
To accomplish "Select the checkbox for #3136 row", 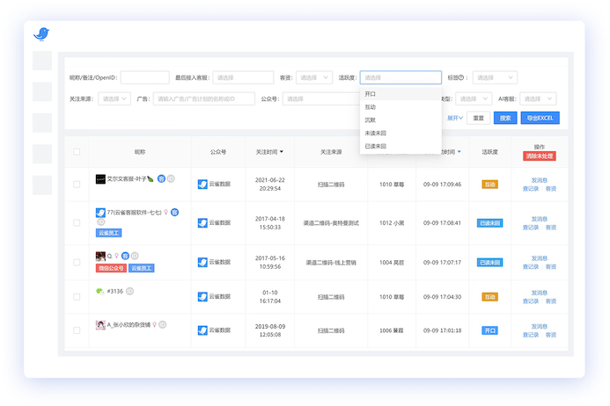I will pyautogui.click(x=77, y=297).
